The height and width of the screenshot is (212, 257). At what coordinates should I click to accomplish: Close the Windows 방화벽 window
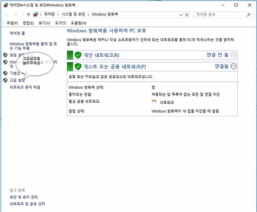(250, 5)
